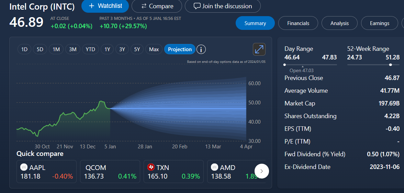
Task: Click the +10.70 (+29.57%) three-month change
Action: [x=123, y=26]
